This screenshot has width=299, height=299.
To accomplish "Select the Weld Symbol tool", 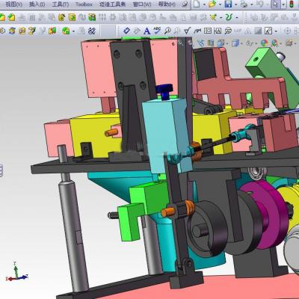I will [197, 31].
